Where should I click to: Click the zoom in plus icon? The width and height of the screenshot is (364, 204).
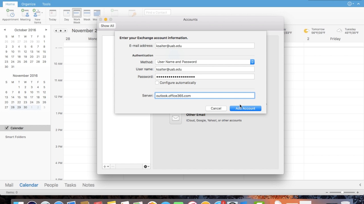357,192
